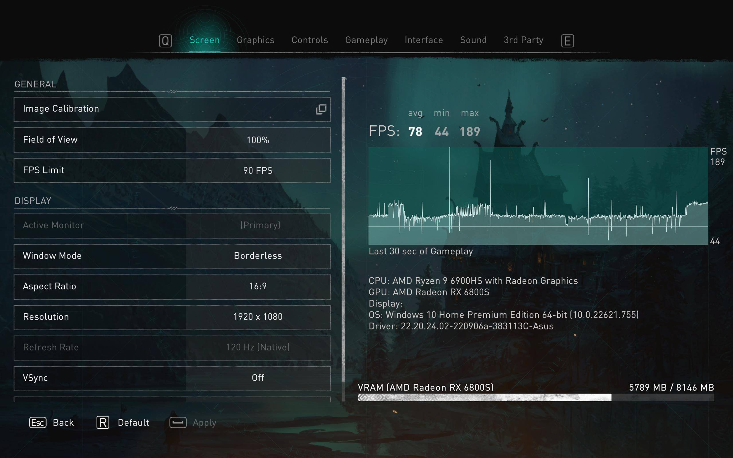Click the Image Calibration popup window icon
733x458 pixels.
click(321, 109)
